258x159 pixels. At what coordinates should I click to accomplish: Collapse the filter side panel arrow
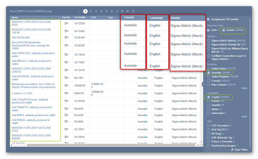click(x=204, y=84)
